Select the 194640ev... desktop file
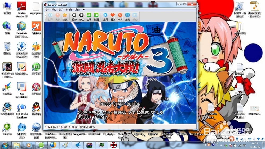 254,111
